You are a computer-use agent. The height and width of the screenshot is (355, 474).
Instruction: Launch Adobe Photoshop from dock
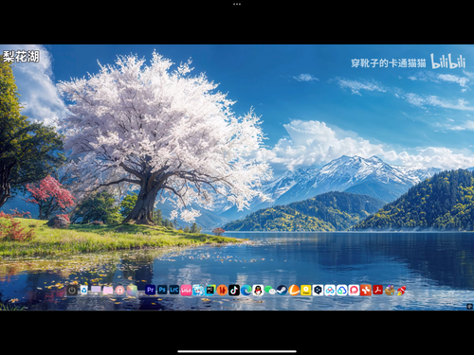point(162,290)
